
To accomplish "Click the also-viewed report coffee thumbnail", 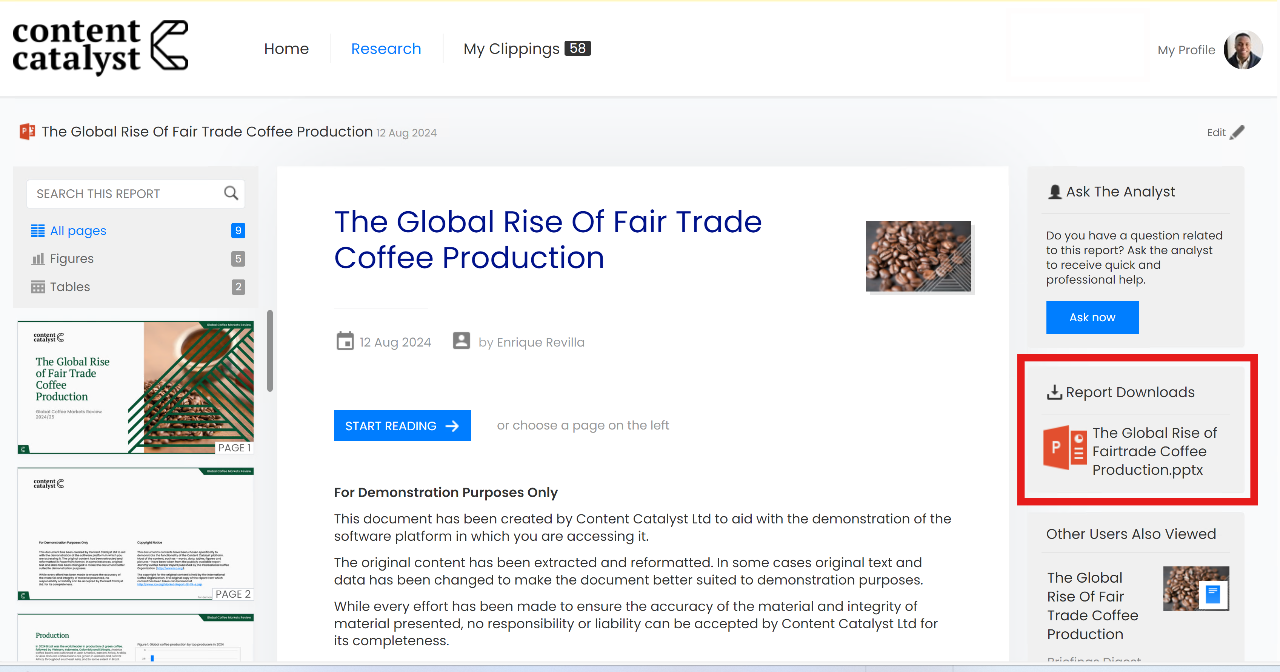I will click(x=1195, y=589).
